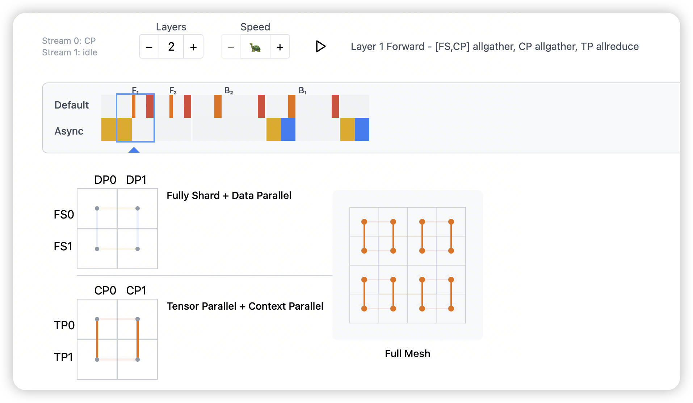Jump to the B₁ timeline marker
Image resolution: width=693 pixels, height=403 pixels.
pos(303,90)
